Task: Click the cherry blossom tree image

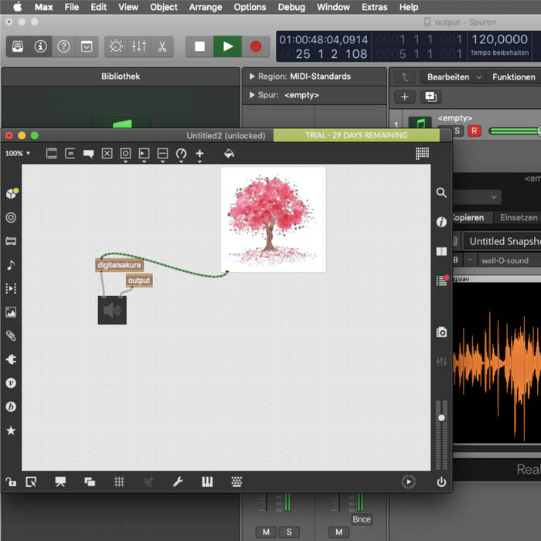Action: click(273, 219)
